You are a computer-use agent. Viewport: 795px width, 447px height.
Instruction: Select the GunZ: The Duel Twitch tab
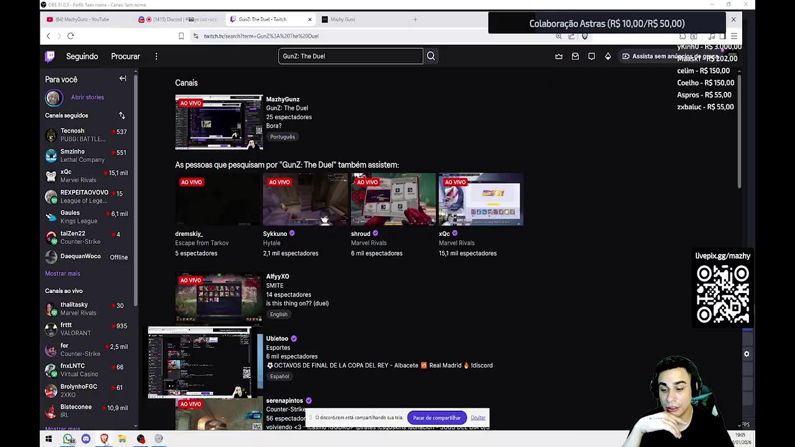266,19
